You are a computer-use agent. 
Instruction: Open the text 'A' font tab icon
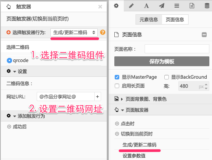point(147,6)
